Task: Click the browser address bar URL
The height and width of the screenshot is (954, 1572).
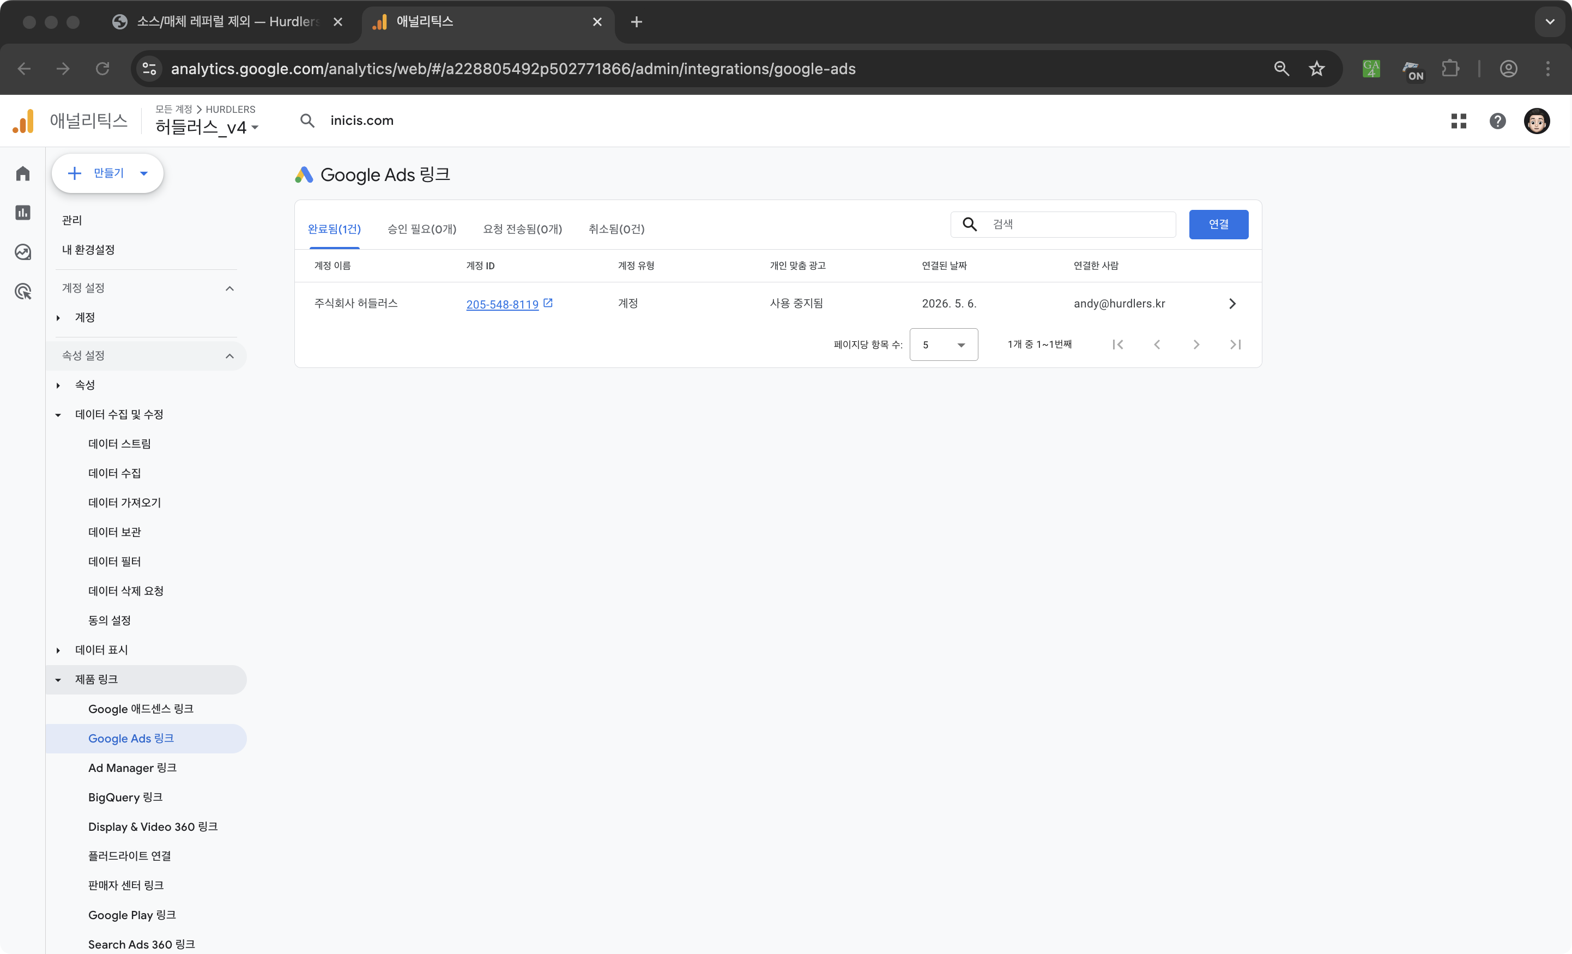Action: click(x=513, y=68)
